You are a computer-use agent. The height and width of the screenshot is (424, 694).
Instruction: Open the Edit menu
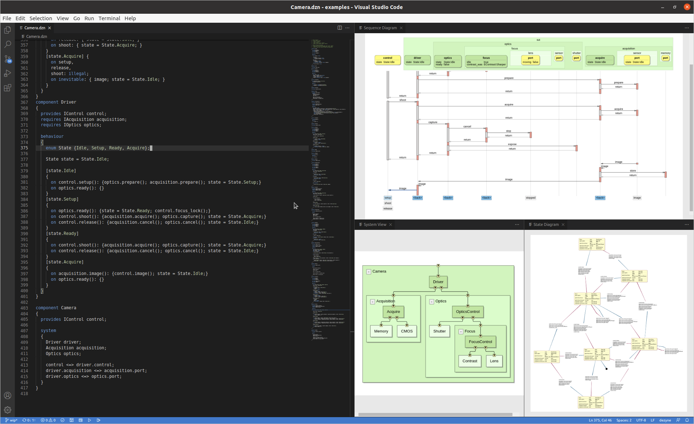click(20, 18)
